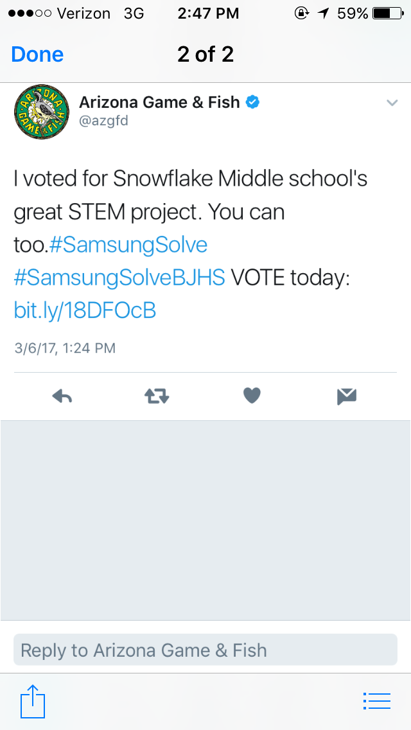Tap the retweet icon
This screenshot has width=411, height=730.
point(157,396)
